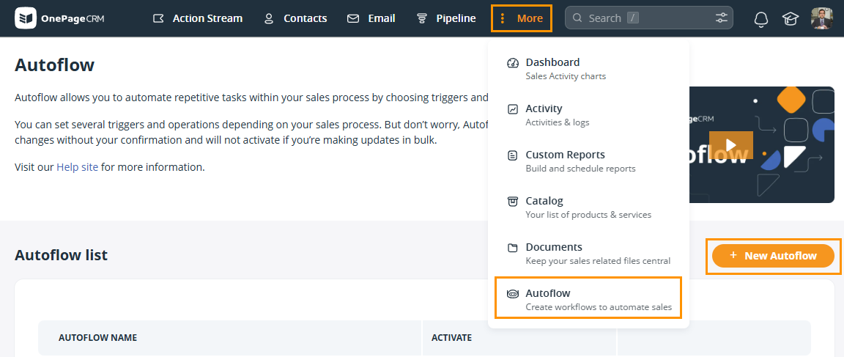The width and height of the screenshot is (844, 357).
Task: Open the notifications bell
Action: coord(760,19)
